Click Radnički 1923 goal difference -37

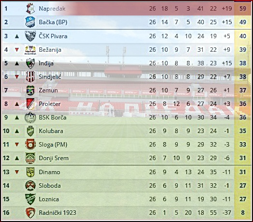click(227, 213)
